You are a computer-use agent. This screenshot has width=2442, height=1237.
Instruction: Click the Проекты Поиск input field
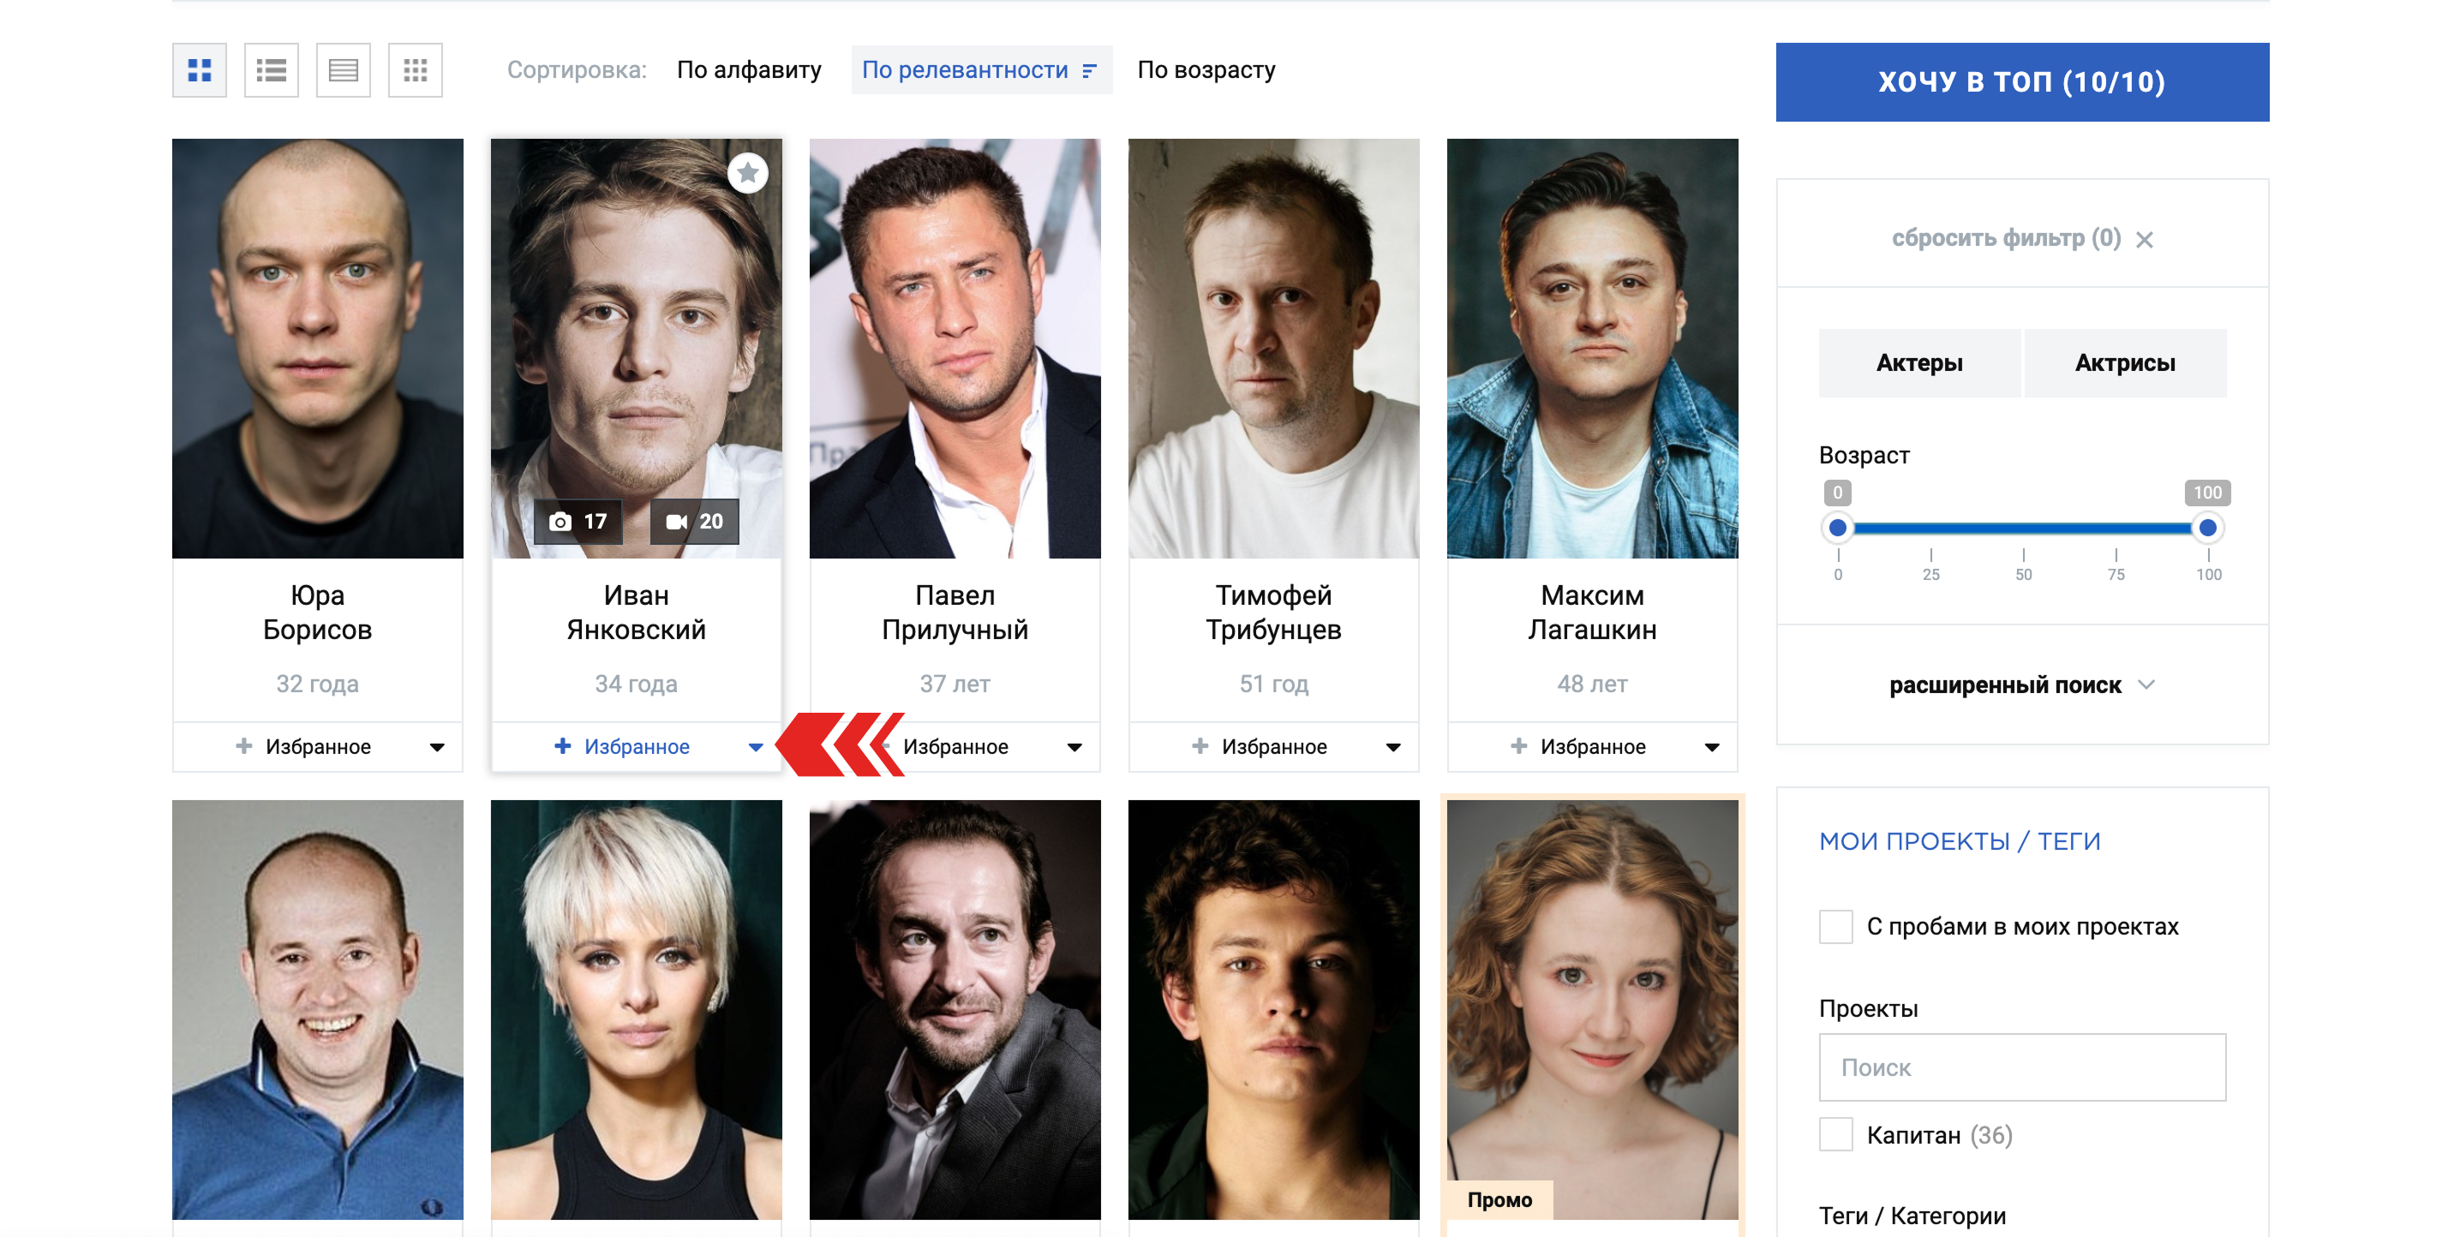click(x=2022, y=1067)
